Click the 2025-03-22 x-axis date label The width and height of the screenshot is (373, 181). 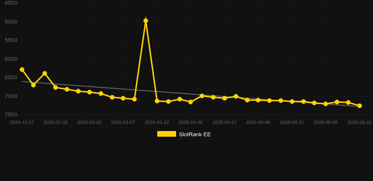(x=157, y=123)
